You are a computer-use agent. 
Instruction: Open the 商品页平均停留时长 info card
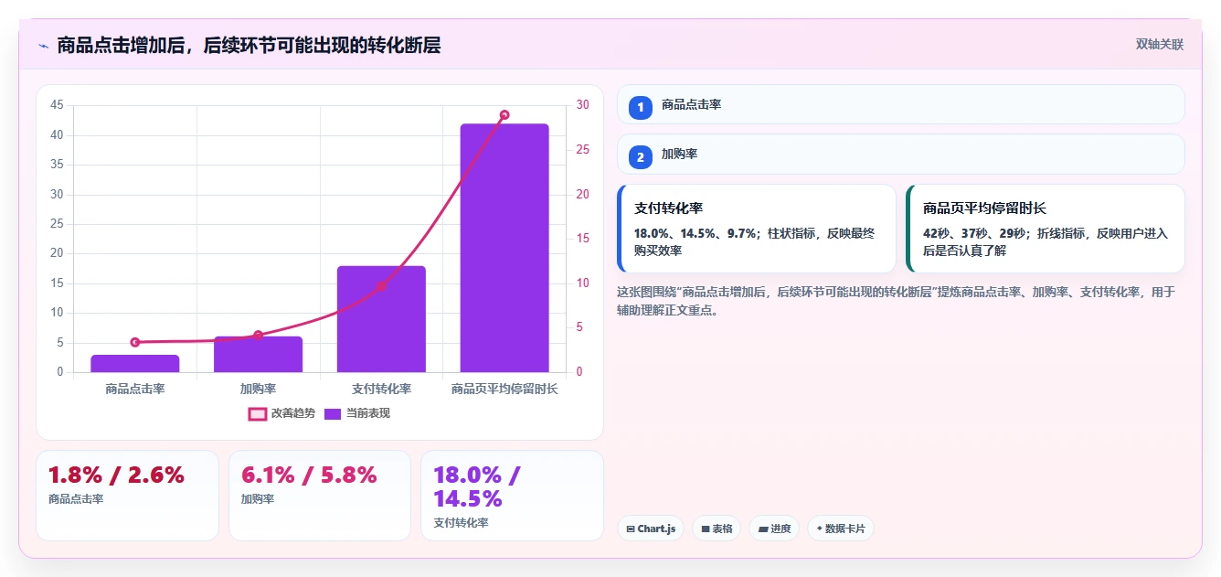pyautogui.click(x=1046, y=229)
